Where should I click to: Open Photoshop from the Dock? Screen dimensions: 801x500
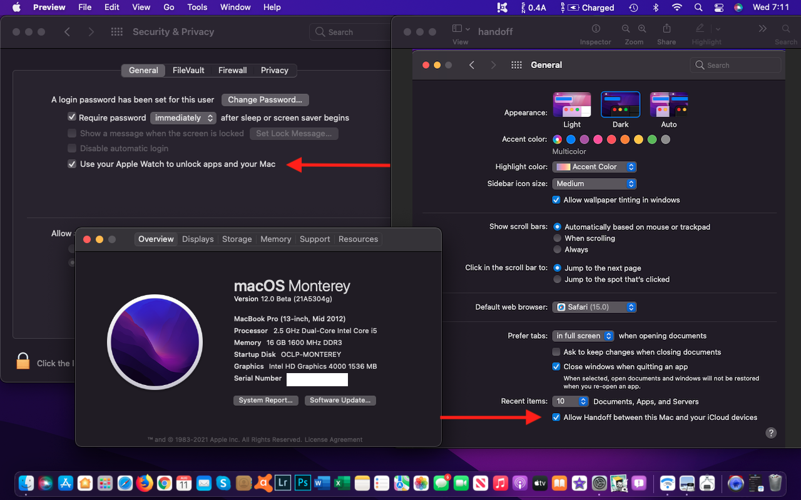[303, 483]
